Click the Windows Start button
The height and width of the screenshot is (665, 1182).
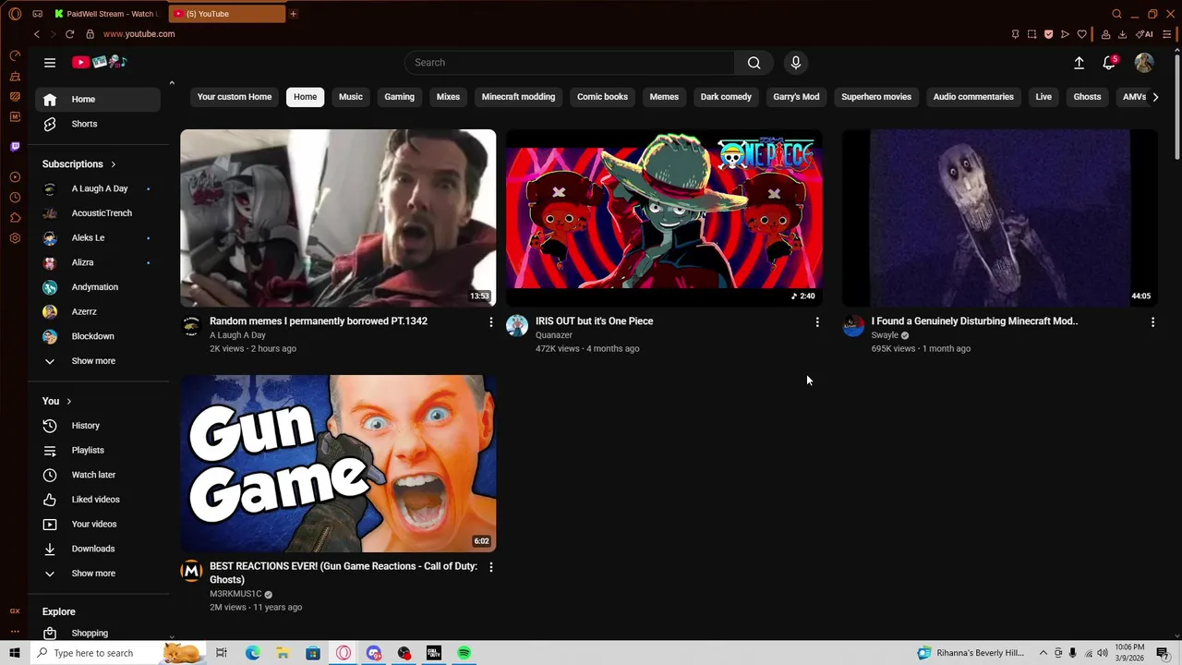15,653
